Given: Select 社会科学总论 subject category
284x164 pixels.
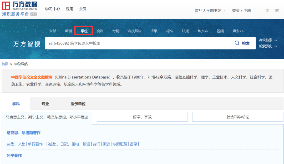Looking at the screenshot, I should tap(238, 117).
